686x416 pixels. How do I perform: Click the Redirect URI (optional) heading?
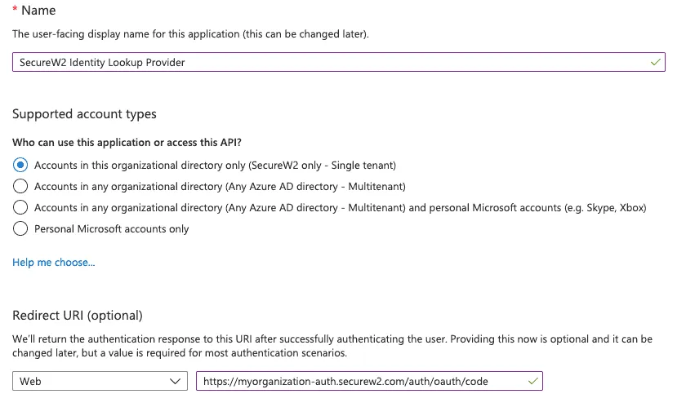click(x=78, y=316)
